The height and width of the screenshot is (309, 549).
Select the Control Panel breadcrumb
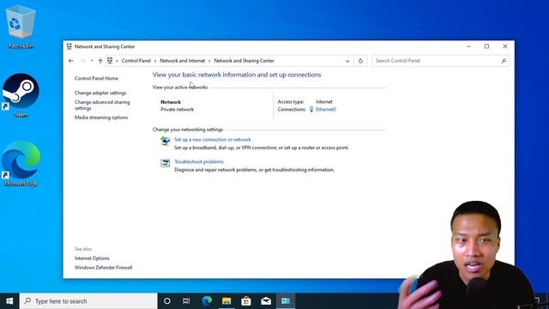point(136,61)
